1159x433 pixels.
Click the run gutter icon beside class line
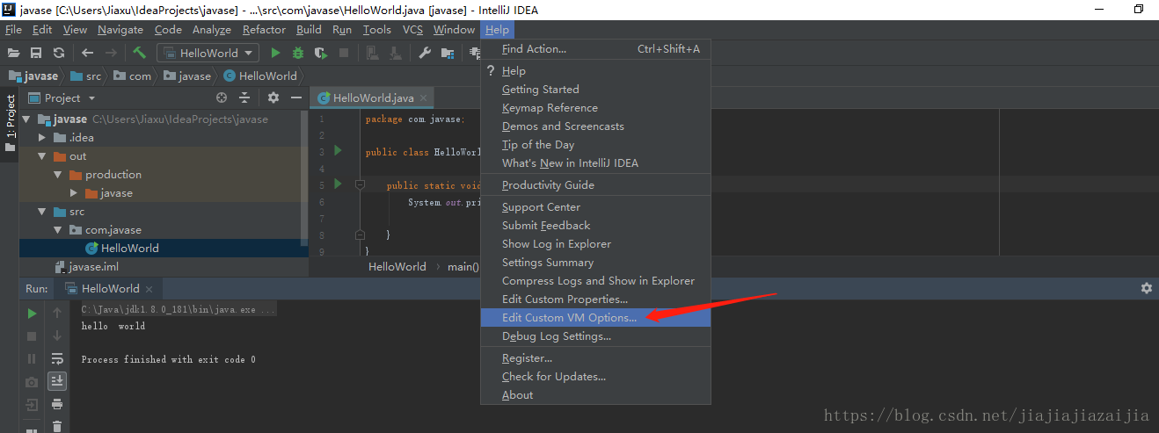pyautogui.click(x=338, y=152)
